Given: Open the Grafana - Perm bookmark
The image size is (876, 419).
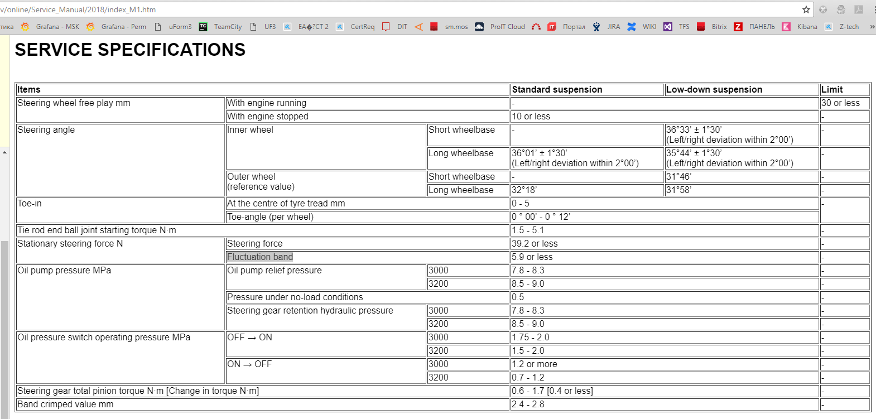Looking at the screenshot, I should tap(117, 27).
